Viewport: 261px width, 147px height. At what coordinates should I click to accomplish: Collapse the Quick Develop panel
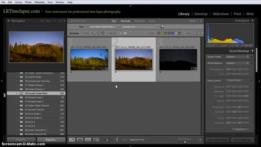(252, 51)
